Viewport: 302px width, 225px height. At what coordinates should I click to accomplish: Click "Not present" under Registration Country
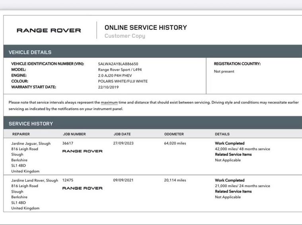pos(224,72)
